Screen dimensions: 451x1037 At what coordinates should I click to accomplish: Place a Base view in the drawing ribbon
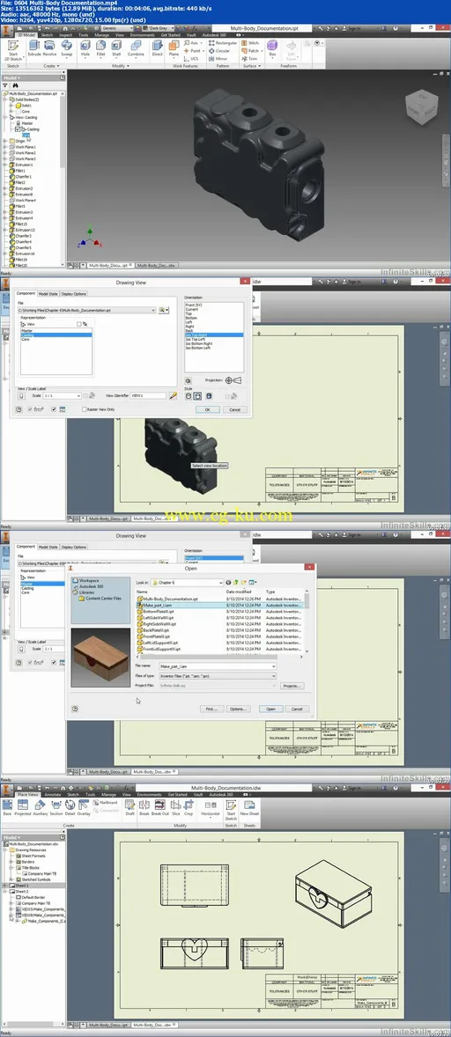coord(8,808)
